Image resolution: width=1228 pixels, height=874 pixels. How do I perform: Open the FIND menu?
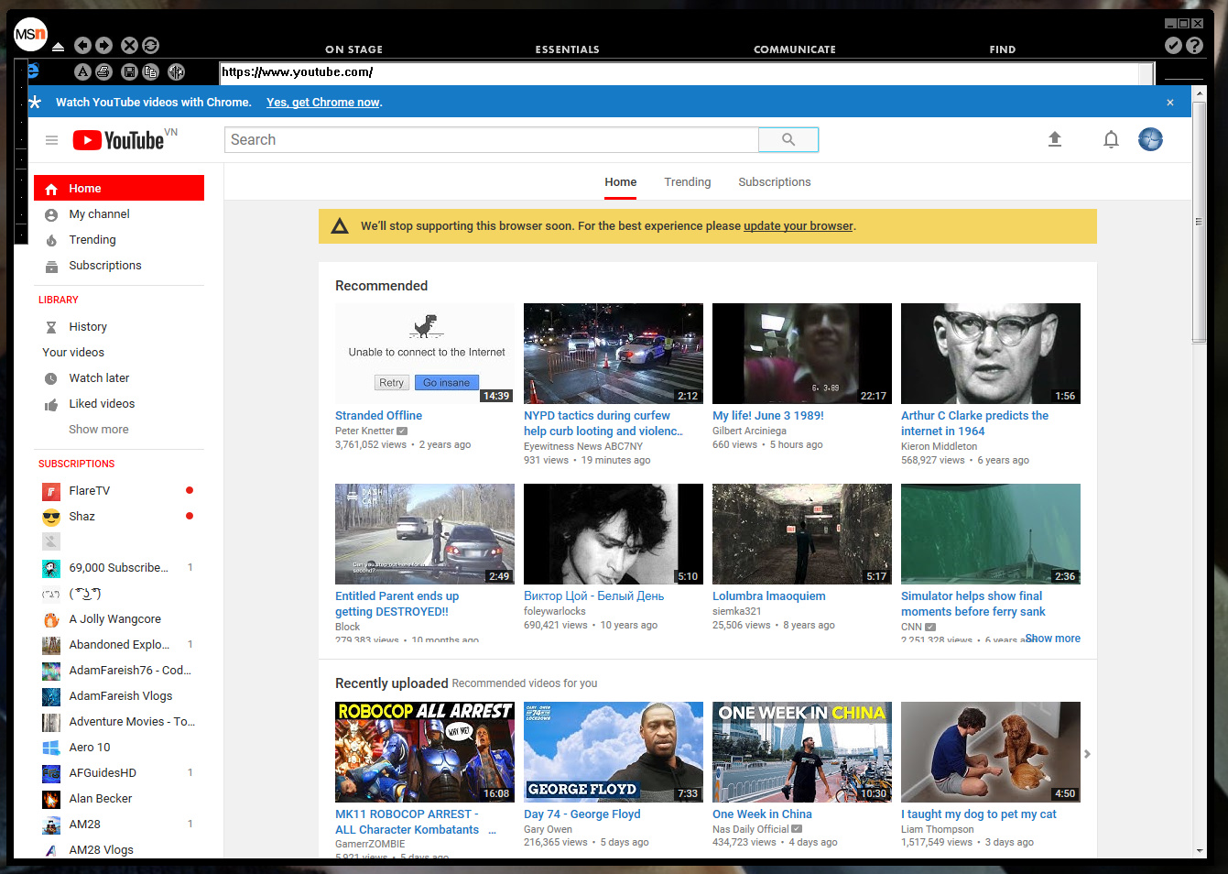coord(1003,49)
